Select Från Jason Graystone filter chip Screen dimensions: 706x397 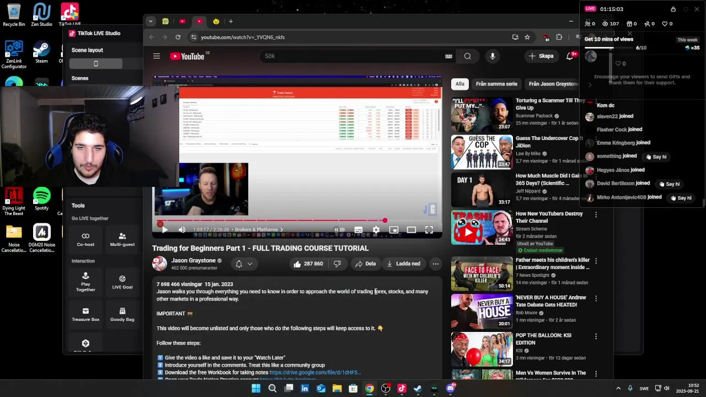553,84
